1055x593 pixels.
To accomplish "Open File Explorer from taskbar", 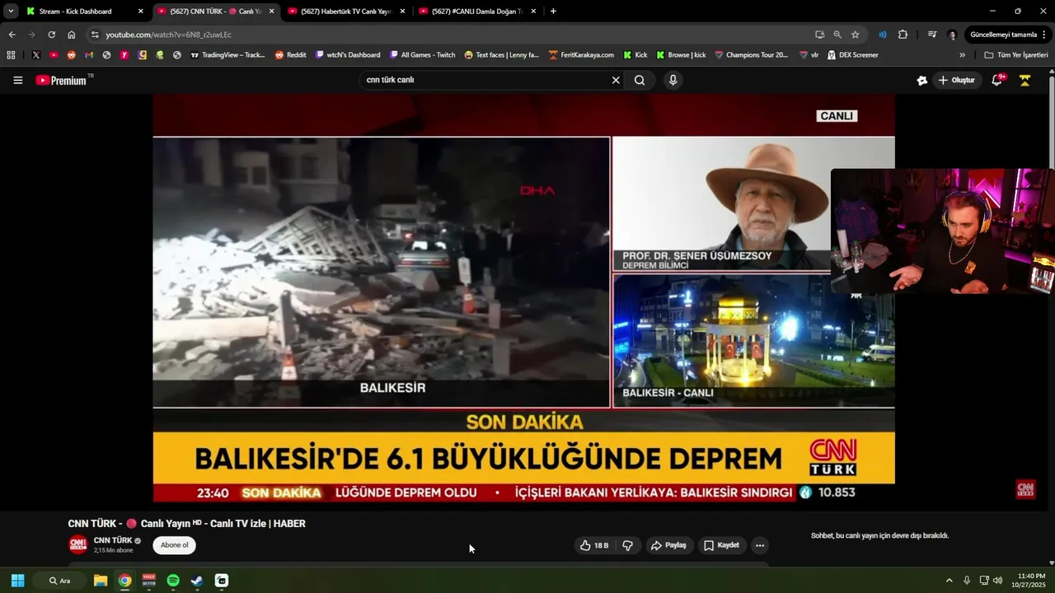I will coord(101,581).
